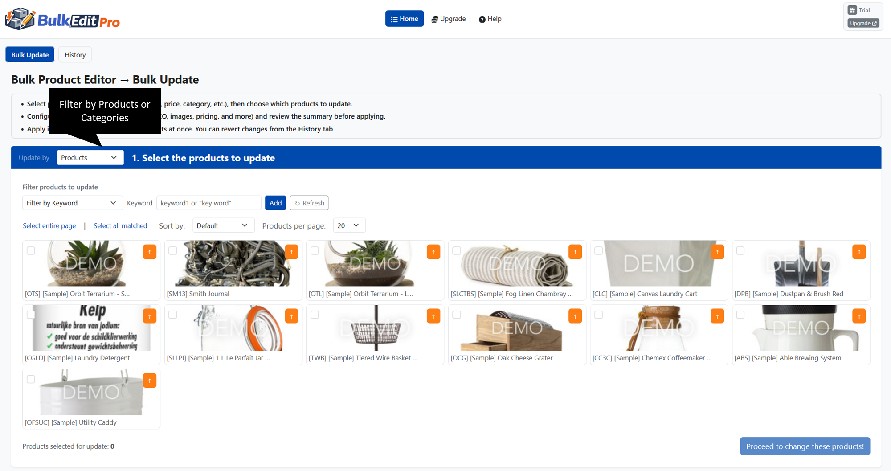This screenshot has width=891, height=471.
Task: Click the Trial gift icon at top right
Action: click(852, 10)
